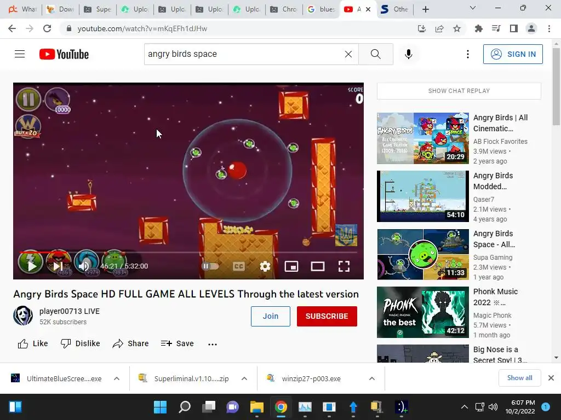Clear the search box with X

pyautogui.click(x=348, y=54)
